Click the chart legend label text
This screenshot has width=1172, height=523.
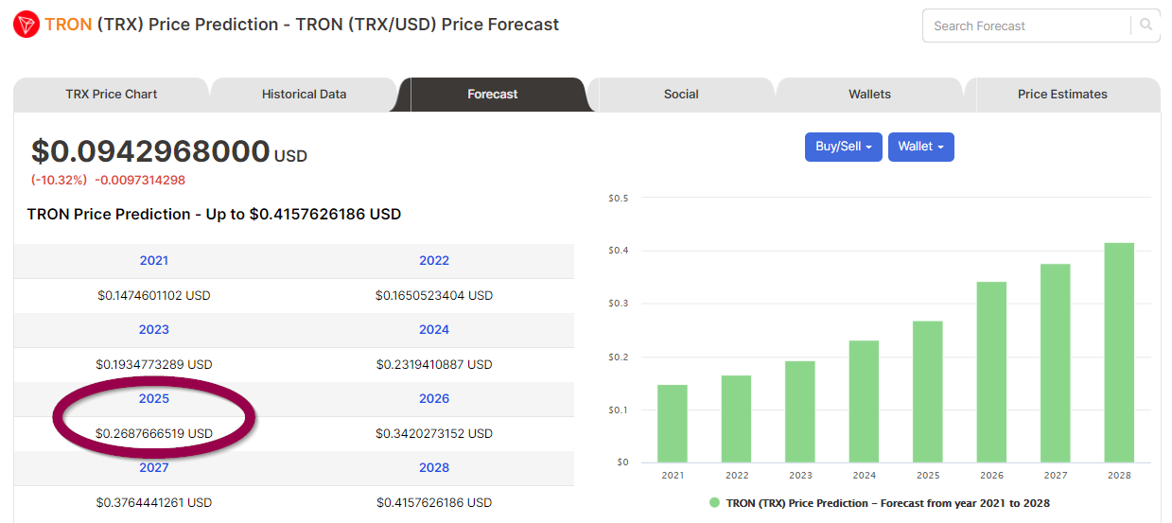(887, 503)
